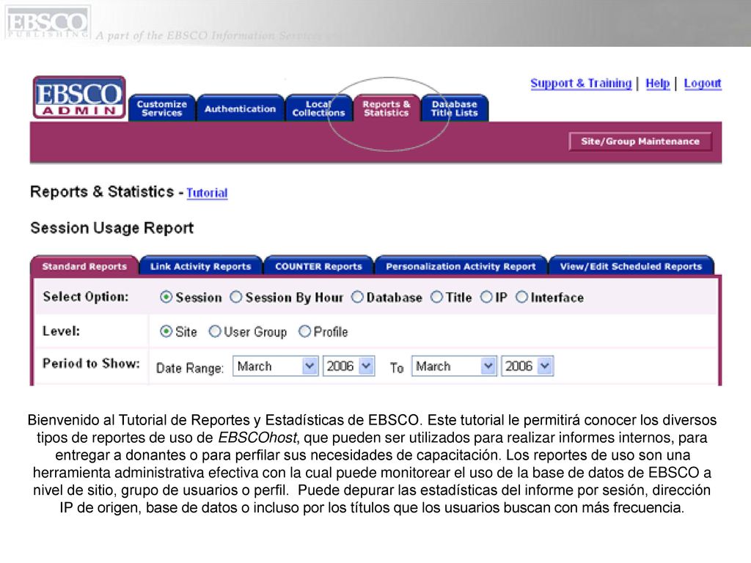The image size is (751, 563).
Task: Click the Logout link
Action: tap(702, 84)
